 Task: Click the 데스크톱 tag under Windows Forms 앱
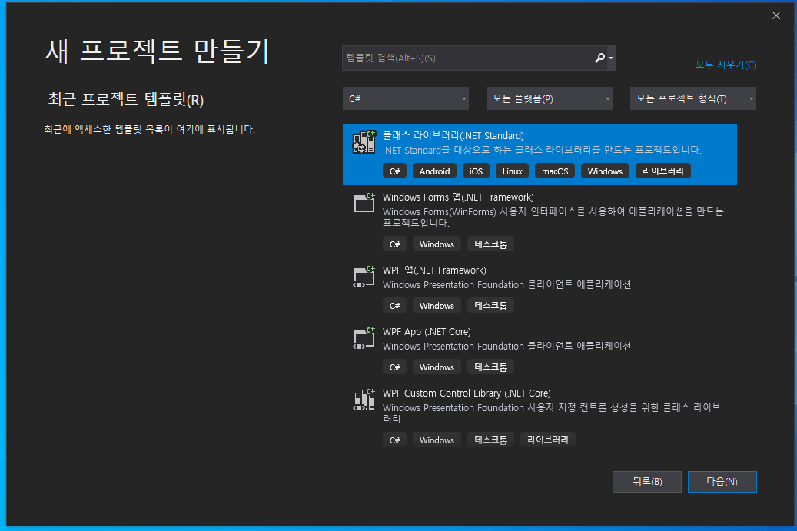tap(490, 244)
